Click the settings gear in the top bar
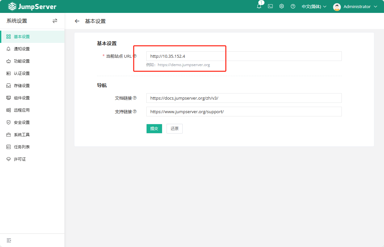 (x=282, y=6)
